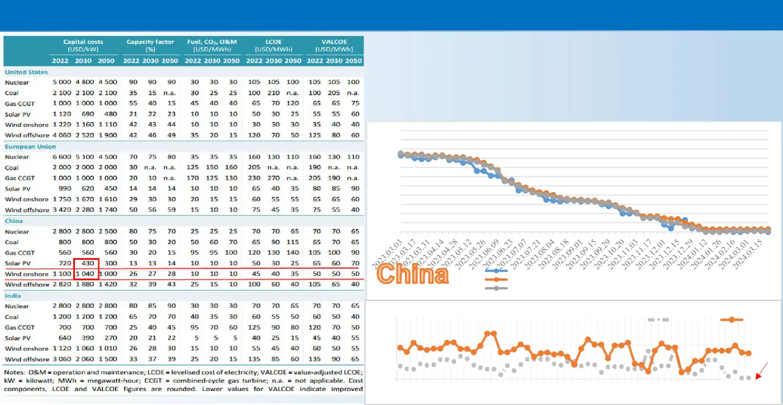Click the gray dashed legend marker in lower chart

point(658,320)
